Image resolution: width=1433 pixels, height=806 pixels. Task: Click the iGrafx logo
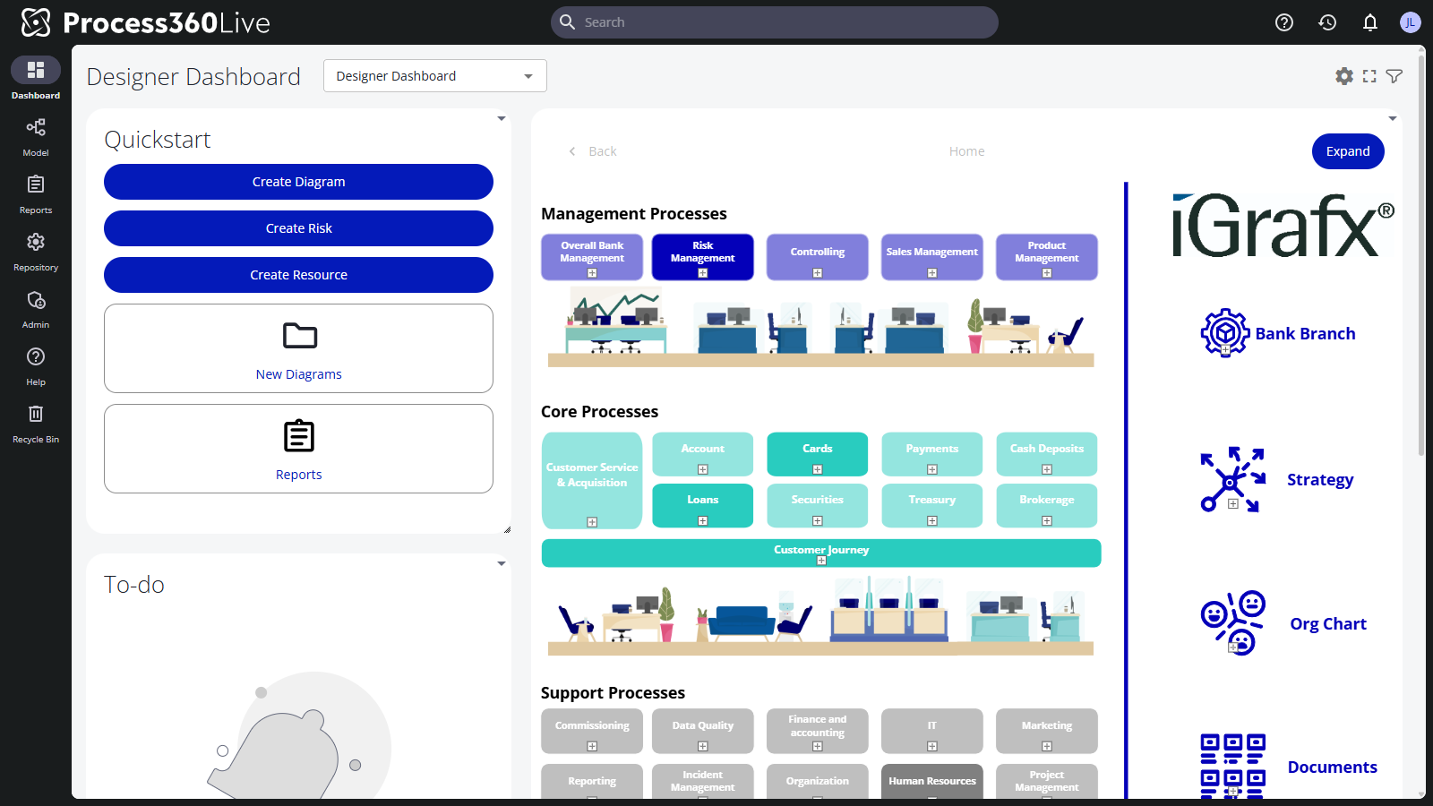pos(1283,225)
